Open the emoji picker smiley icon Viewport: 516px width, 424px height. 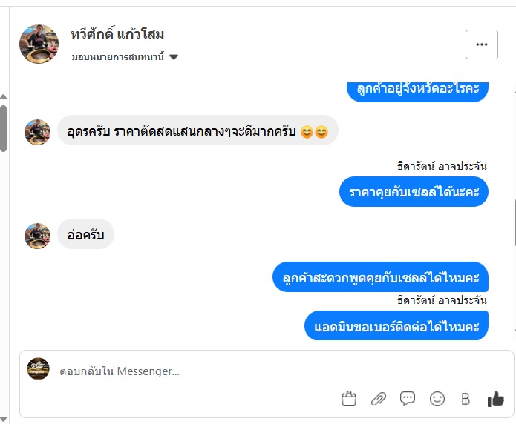[437, 399]
